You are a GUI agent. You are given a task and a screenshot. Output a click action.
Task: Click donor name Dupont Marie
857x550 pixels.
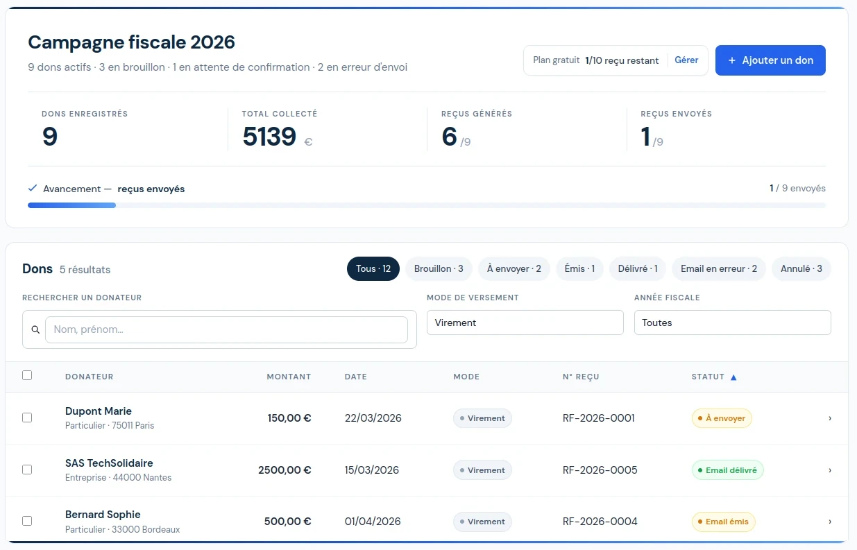99,411
